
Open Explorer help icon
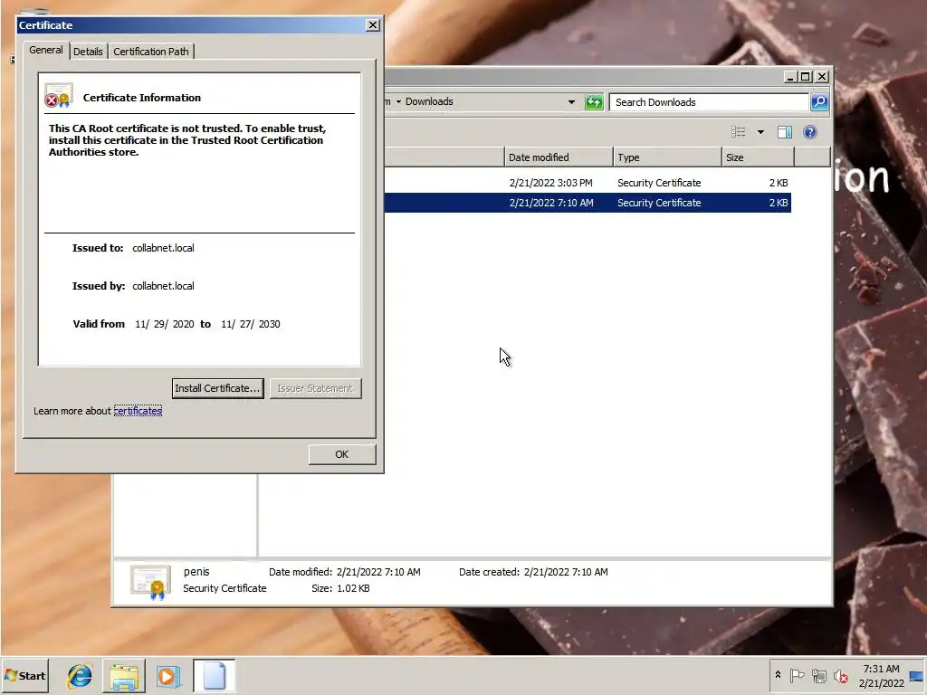[x=810, y=132]
